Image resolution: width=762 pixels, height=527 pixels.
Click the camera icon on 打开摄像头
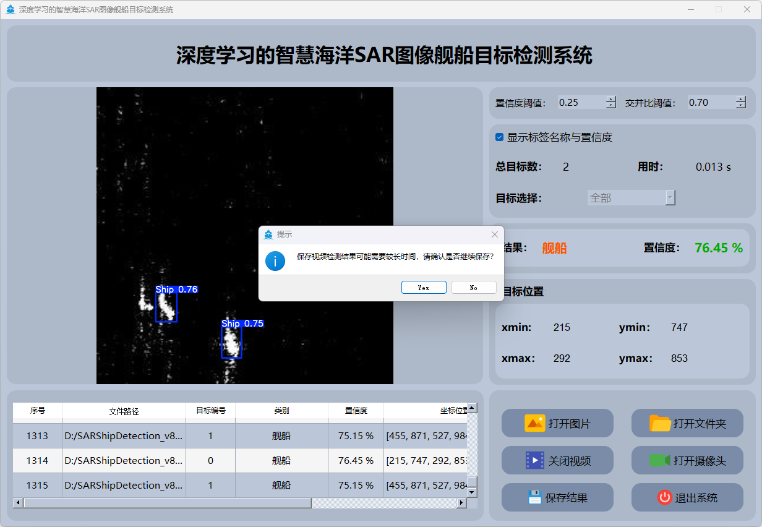[660, 460]
